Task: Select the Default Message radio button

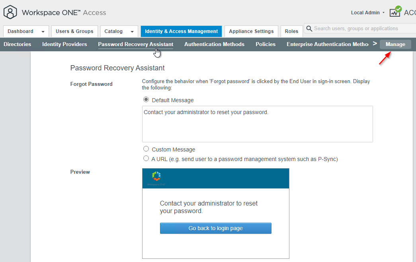Action: click(146, 100)
